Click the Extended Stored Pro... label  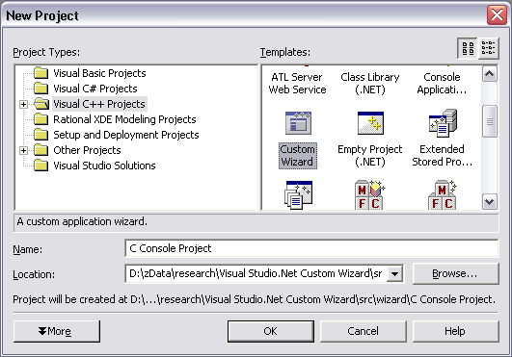tap(443, 155)
